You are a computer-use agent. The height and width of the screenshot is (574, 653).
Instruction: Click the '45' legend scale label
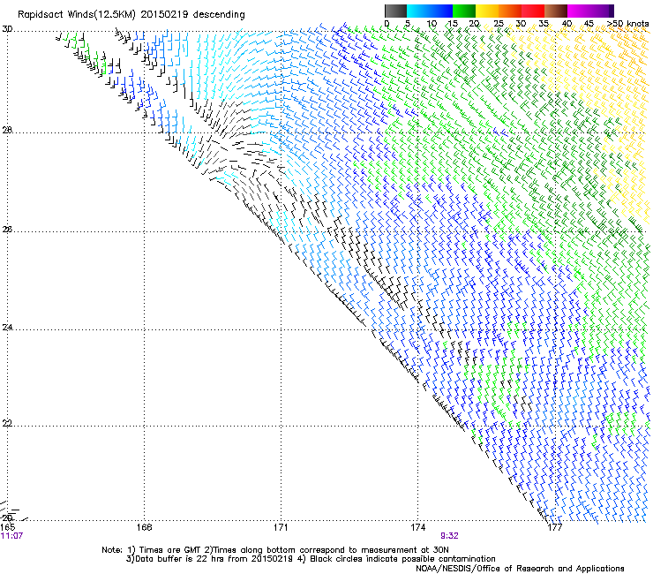(x=589, y=24)
